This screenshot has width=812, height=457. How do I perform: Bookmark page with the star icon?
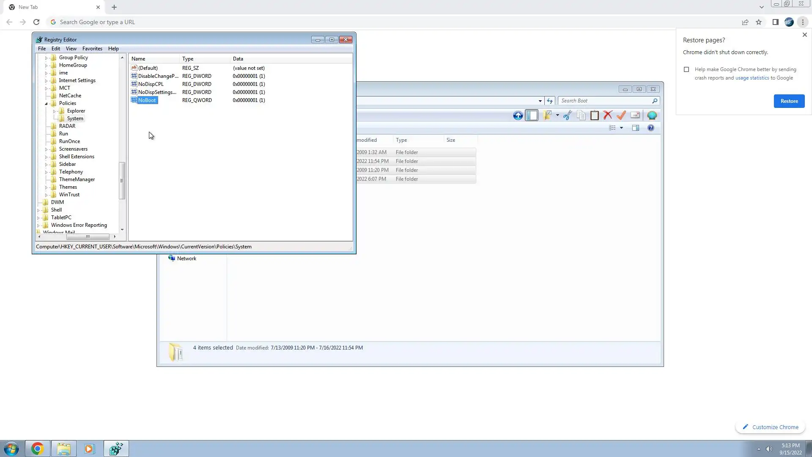(x=759, y=22)
